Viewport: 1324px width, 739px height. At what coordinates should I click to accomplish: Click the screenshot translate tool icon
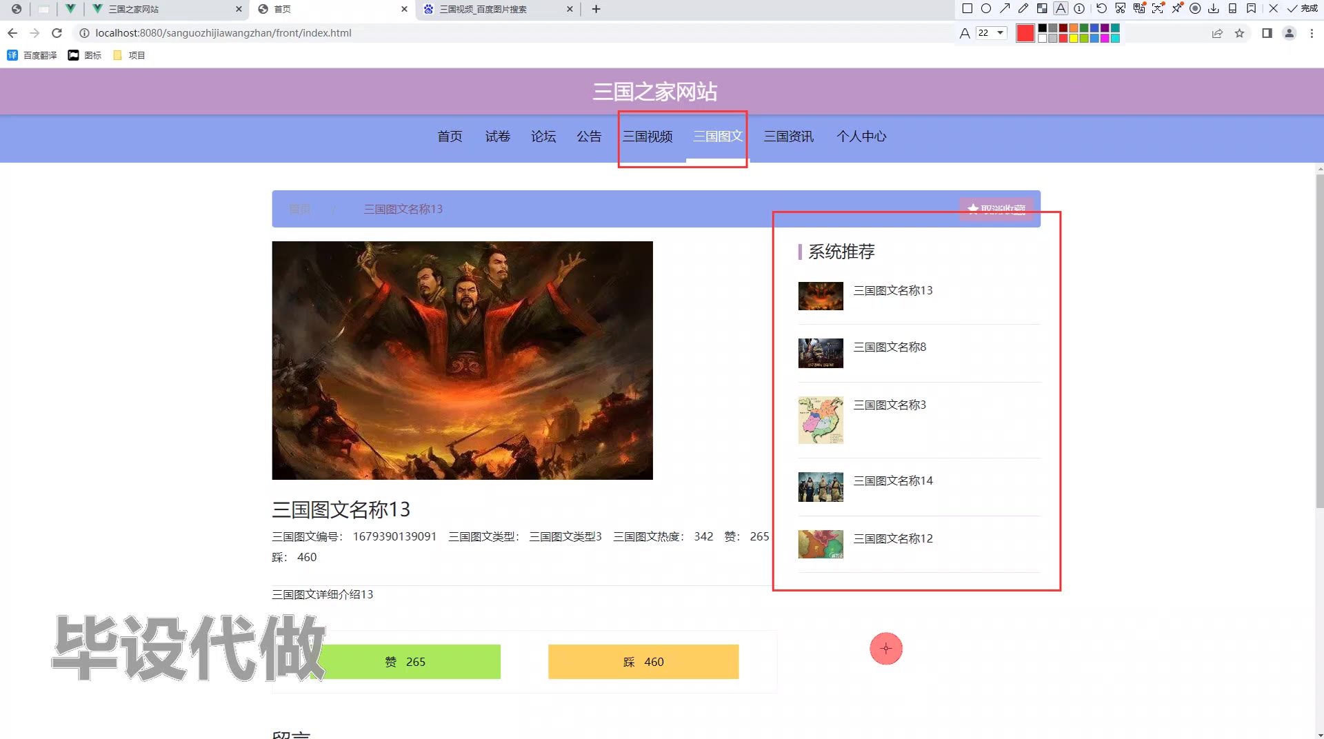1139,9
